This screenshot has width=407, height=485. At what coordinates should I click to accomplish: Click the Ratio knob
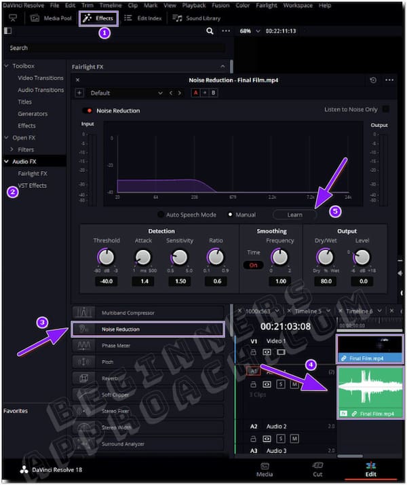coord(216,257)
